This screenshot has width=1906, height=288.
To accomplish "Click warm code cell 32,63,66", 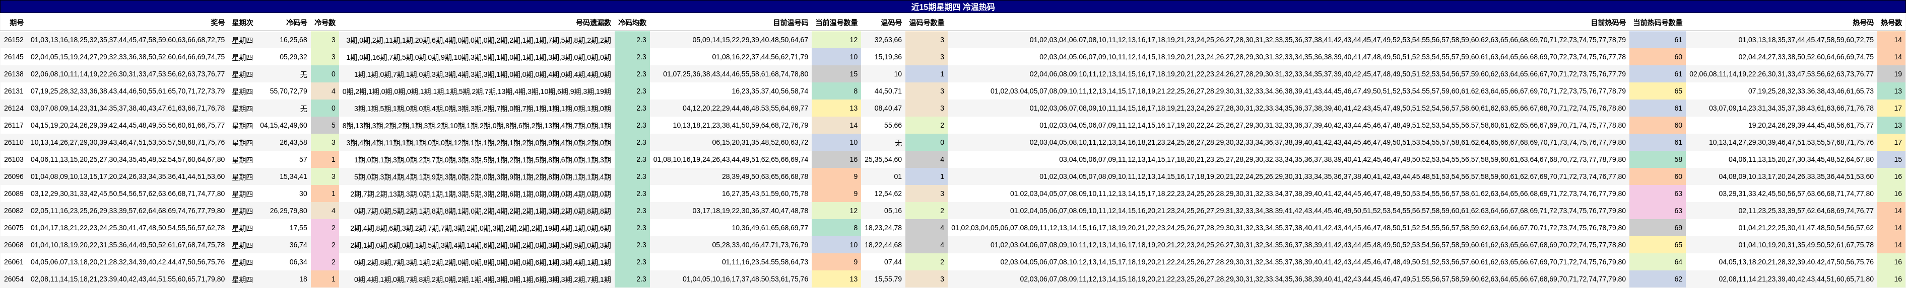I will tap(889, 40).
